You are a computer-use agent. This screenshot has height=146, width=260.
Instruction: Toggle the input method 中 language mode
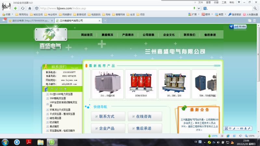230,128
